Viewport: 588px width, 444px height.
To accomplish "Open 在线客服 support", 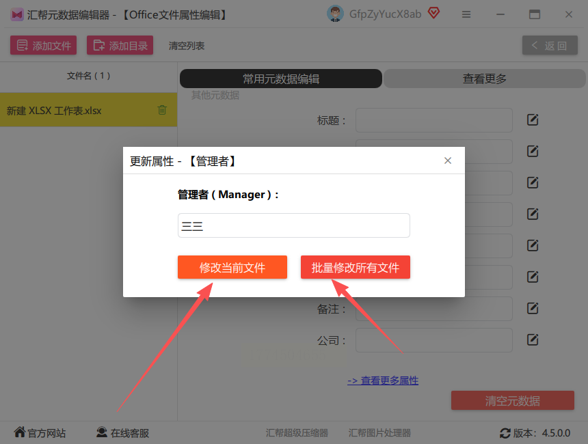I will point(122,433).
